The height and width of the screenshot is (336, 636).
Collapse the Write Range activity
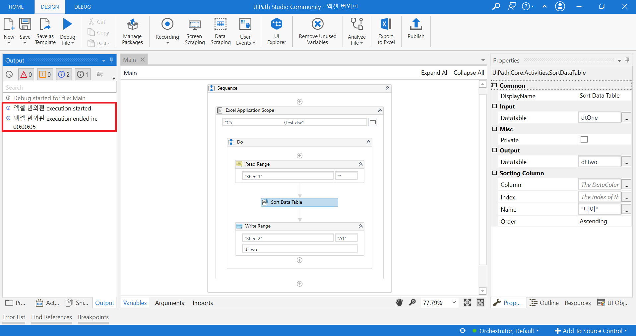(361, 226)
